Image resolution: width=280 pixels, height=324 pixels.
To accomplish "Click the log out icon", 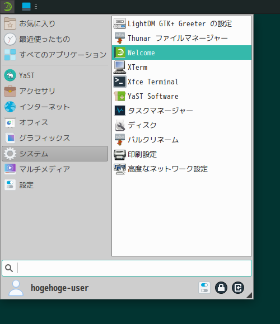I will (238, 288).
